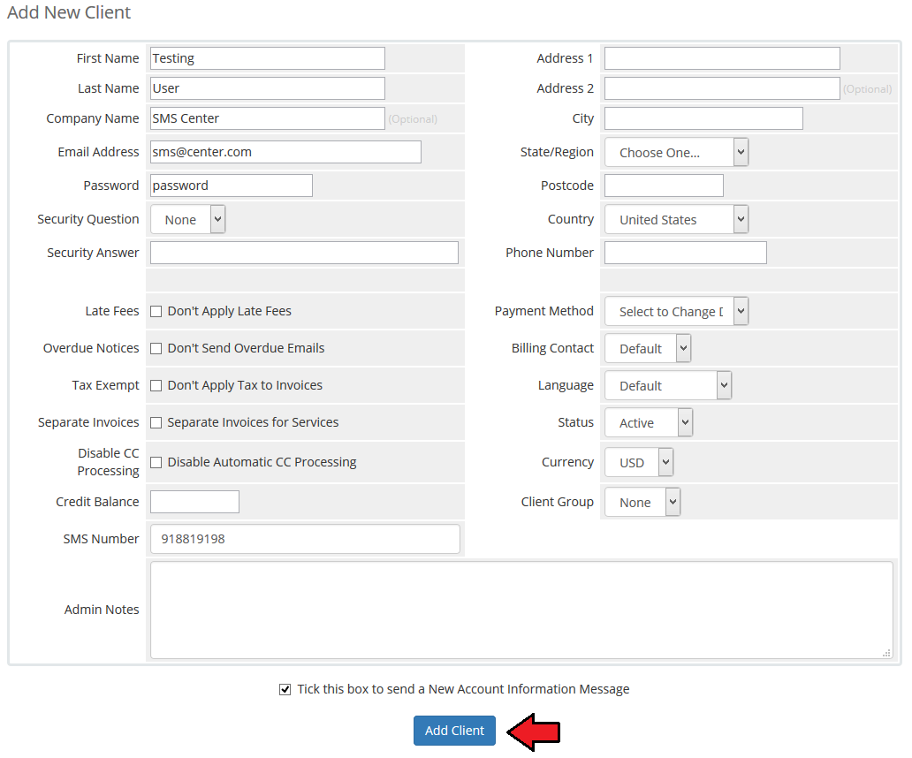Click the Separate Invoices label

(x=88, y=423)
